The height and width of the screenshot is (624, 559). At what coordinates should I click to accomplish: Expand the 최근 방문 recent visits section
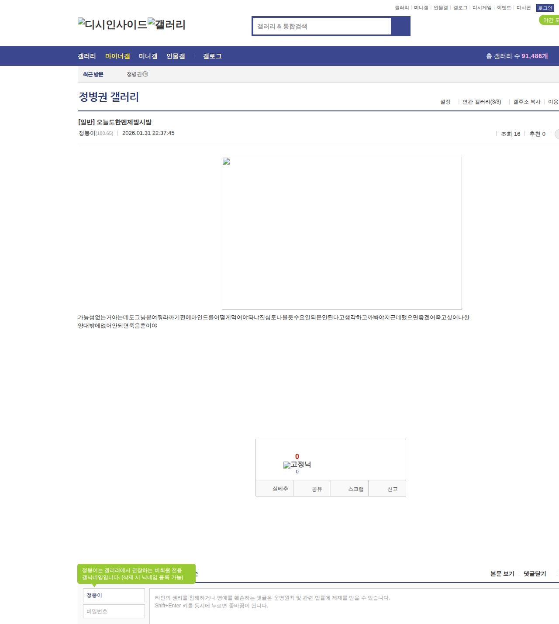[93, 74]
